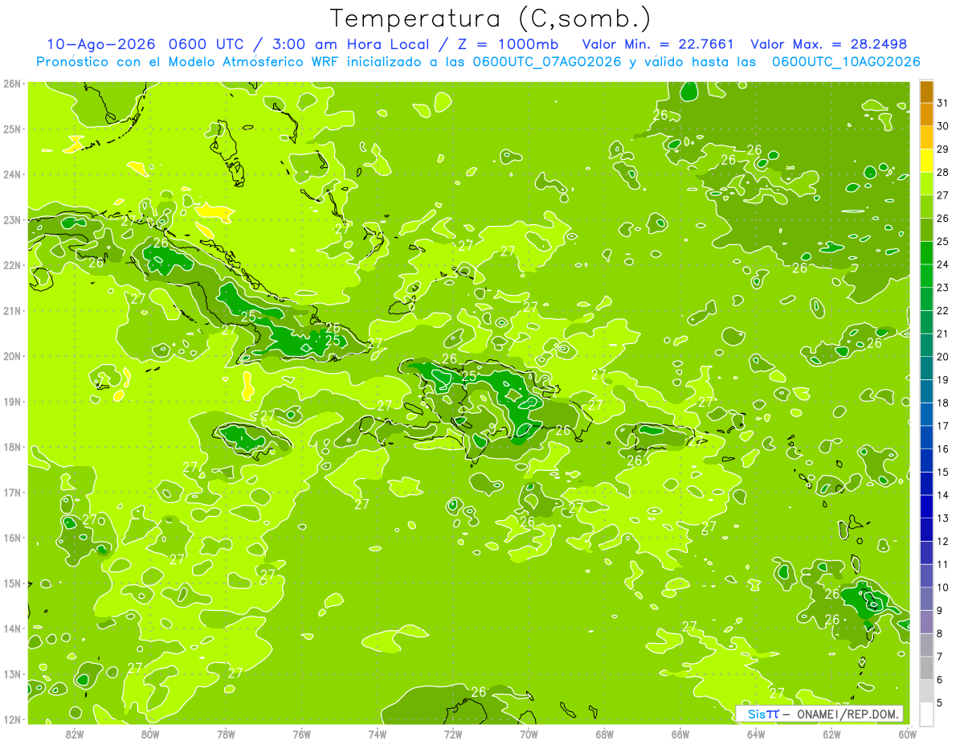Click the 13N latitude label
Image resolution: width=964 pixels, height=745 pixels.
pos(11,673)
